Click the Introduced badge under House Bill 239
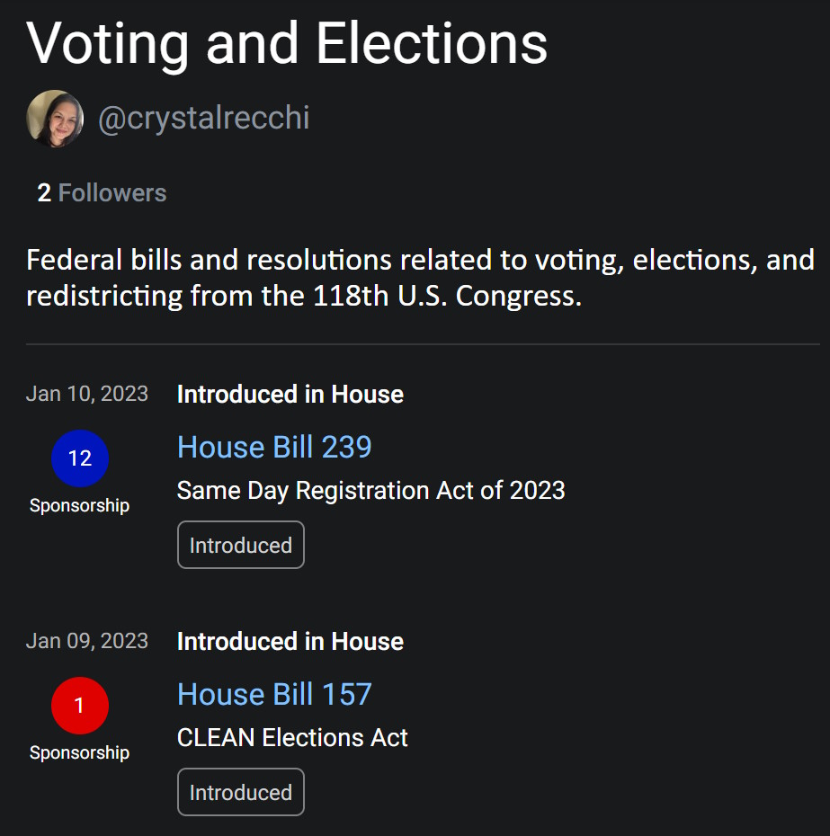830x836 pixels. click(x=241, y=546)
